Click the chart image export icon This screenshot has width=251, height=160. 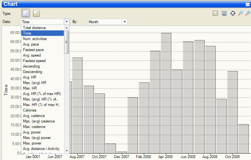click(x=215, y=13)
